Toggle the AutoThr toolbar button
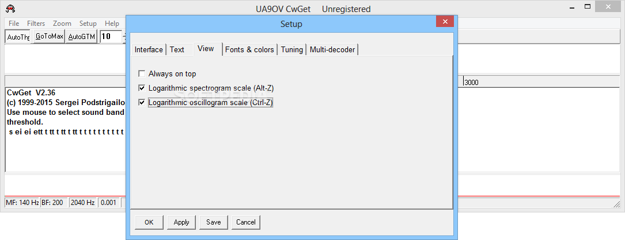Image resolution: width=625 pixels, height=240 pixels. click(18, 37)
